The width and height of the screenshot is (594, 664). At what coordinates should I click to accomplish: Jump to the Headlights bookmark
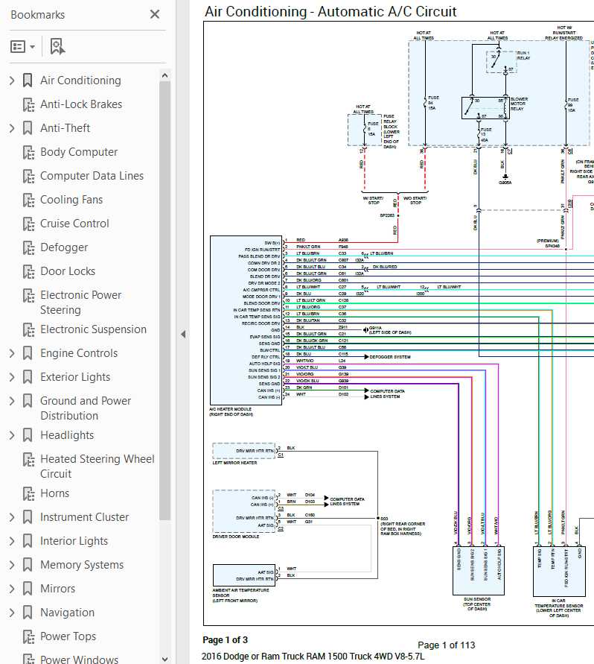pos(67,435)
